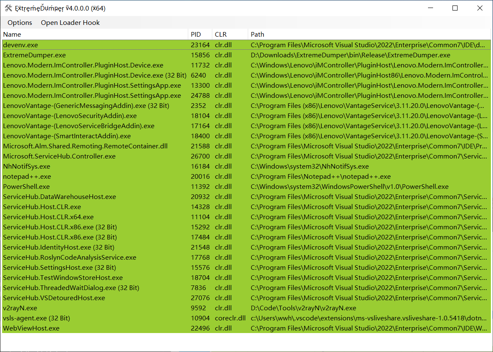Image resolution: width=493 pixels, height=352 pixels.
Task: Select LenovoVantage-(GenericMessagingAddin).exe (32 Bit) row
Action: [246, 105]
